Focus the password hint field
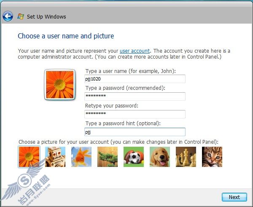This screenshot has width=253, height=207. tap(135, 132)
